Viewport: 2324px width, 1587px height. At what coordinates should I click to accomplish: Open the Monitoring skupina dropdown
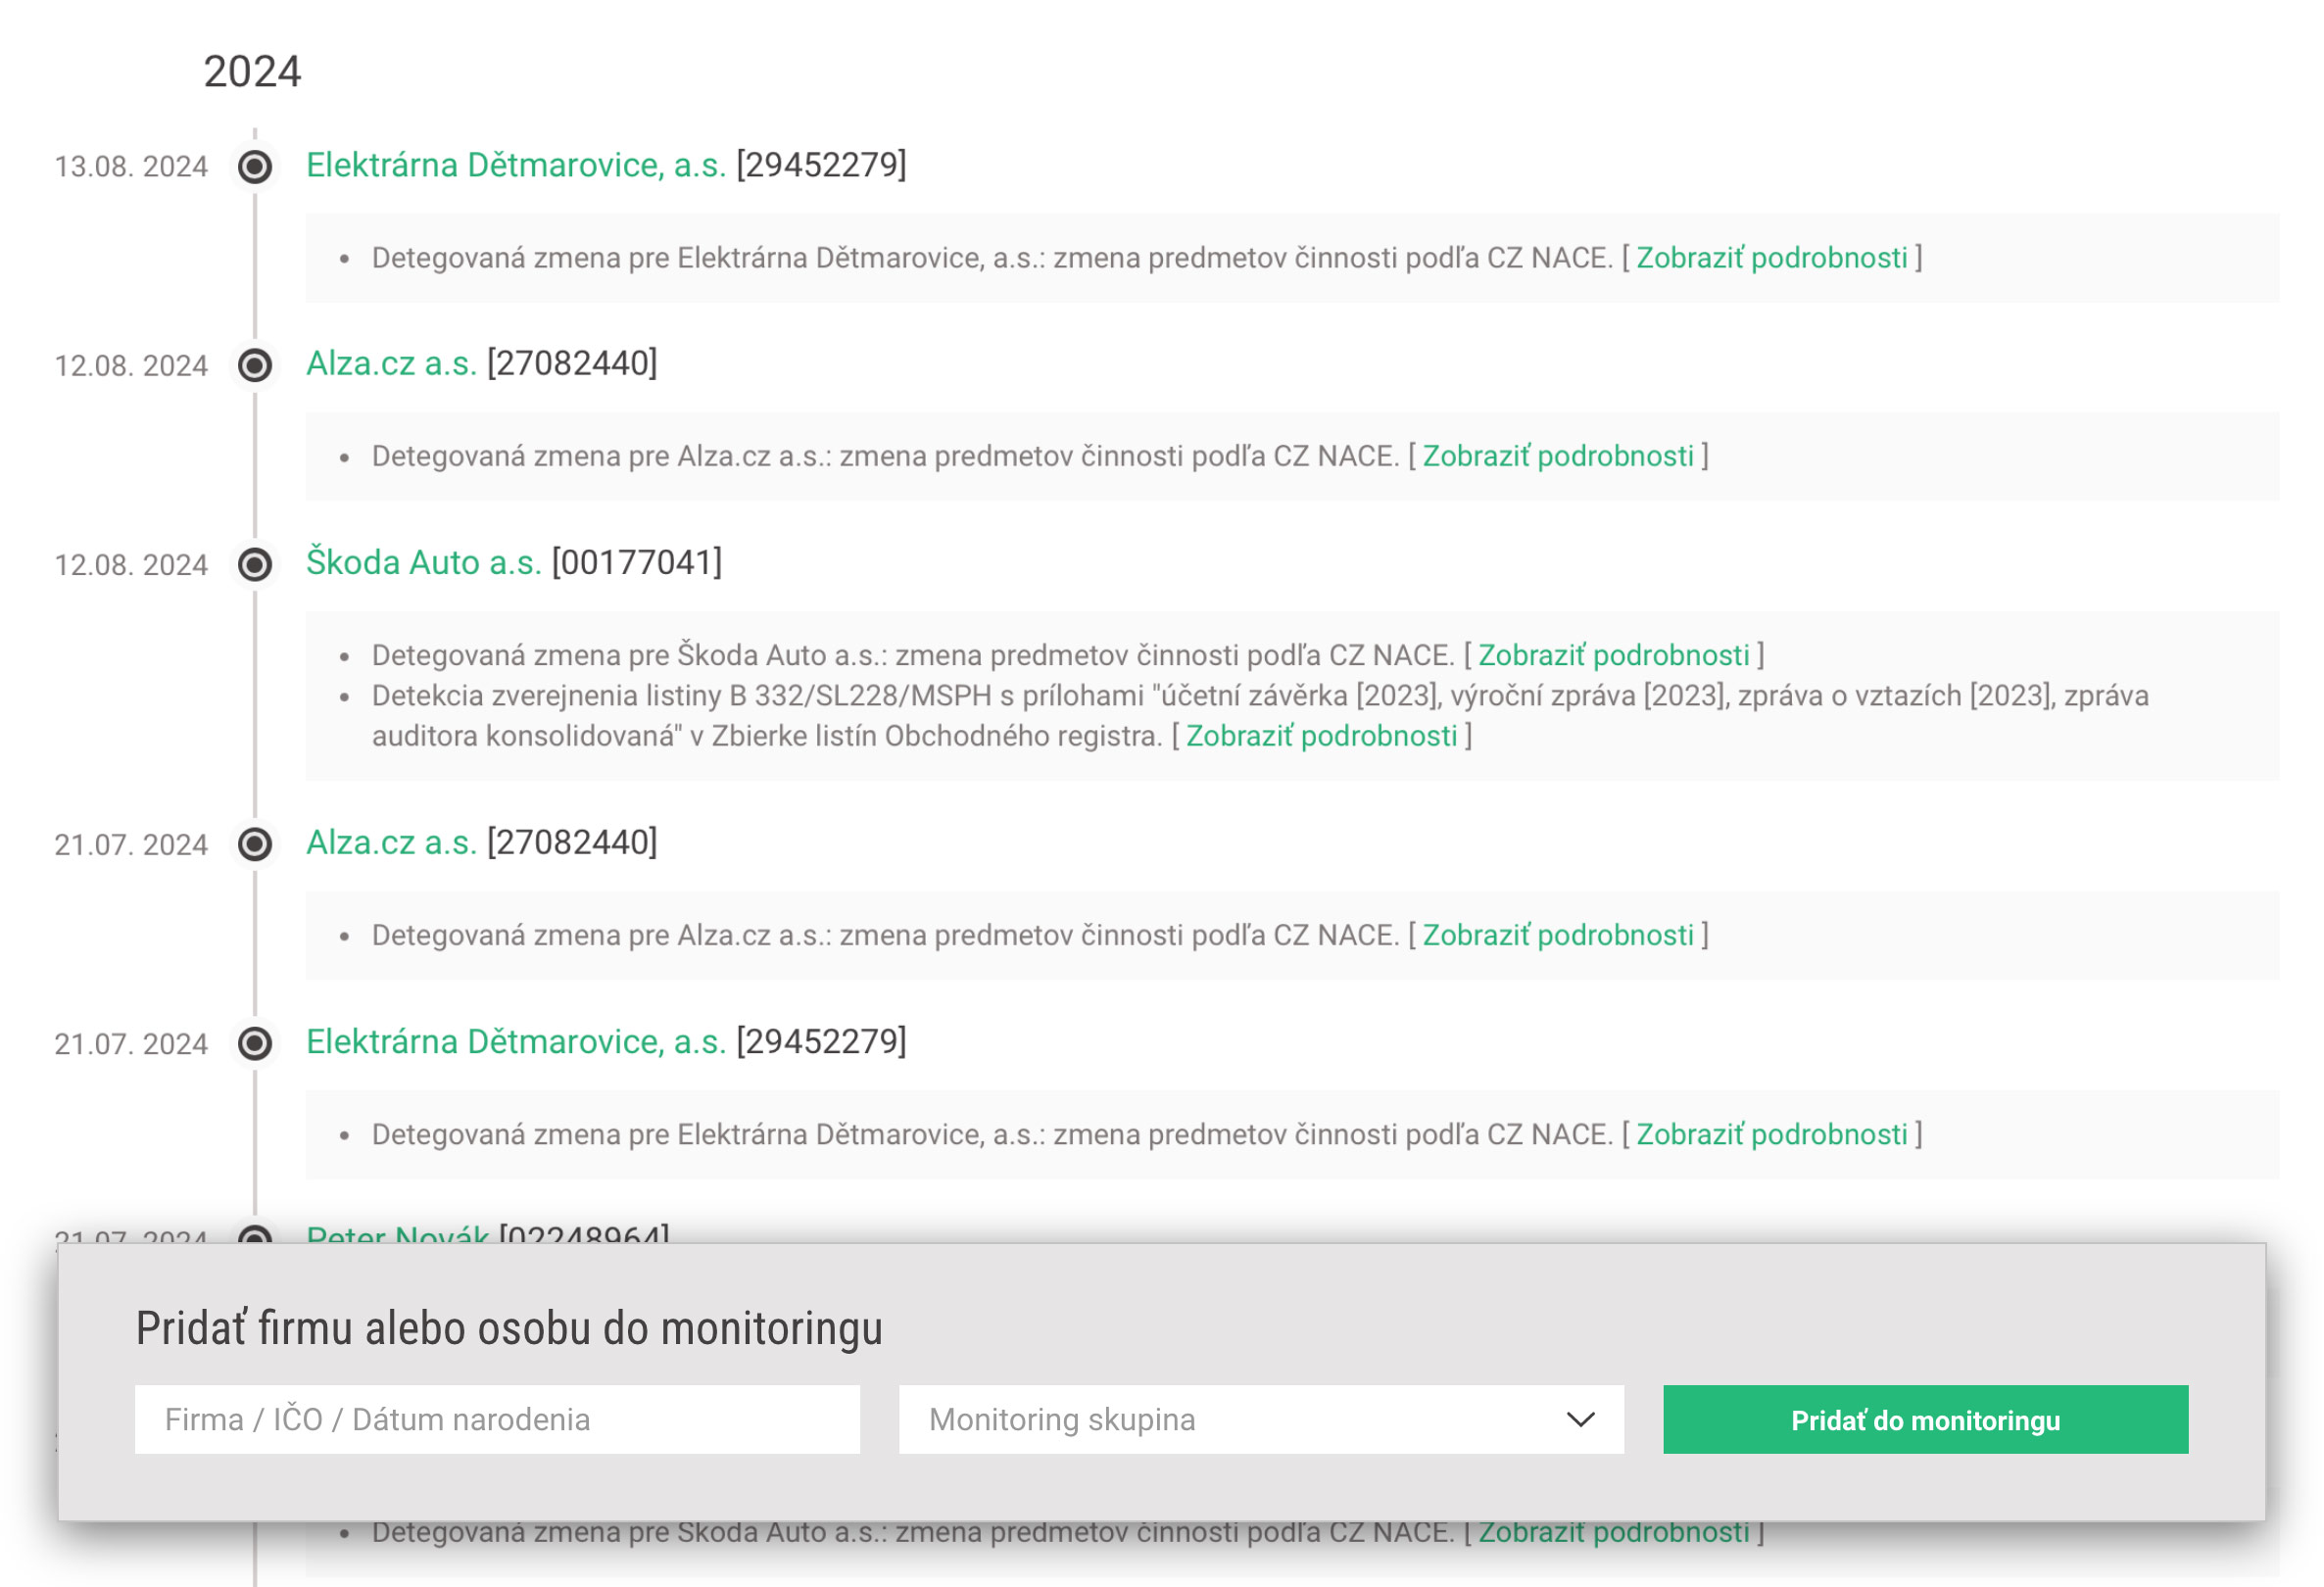tap(1261, 1419)
